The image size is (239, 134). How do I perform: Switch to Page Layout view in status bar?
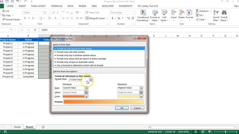click(203, 132)
